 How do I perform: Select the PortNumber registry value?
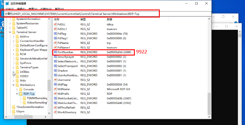pos(66,52)
